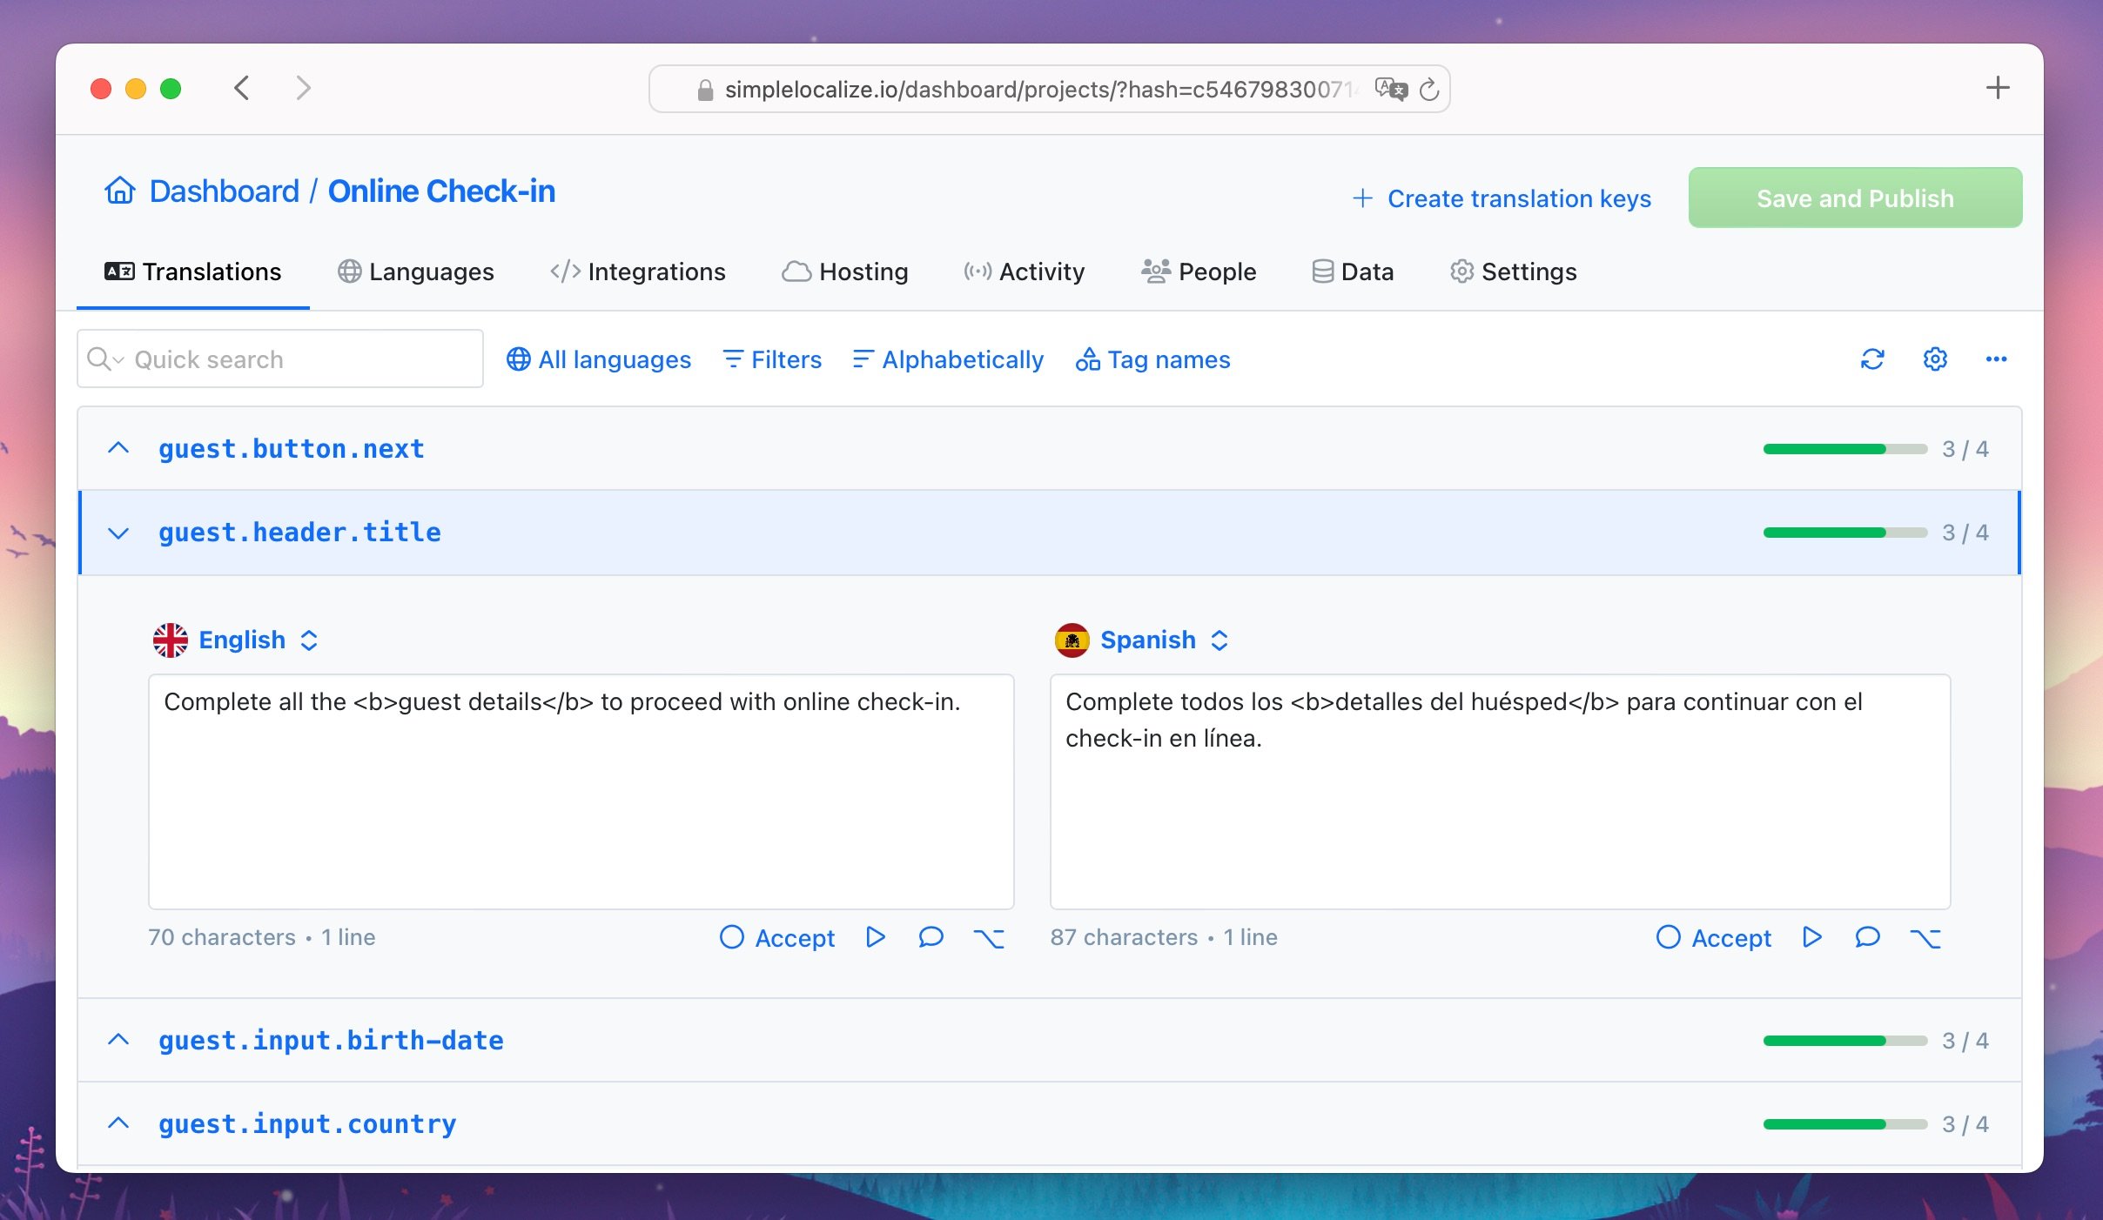Click the page translate icon in address bar
Viewport: 2103px width, 1220px height.
1391,89
